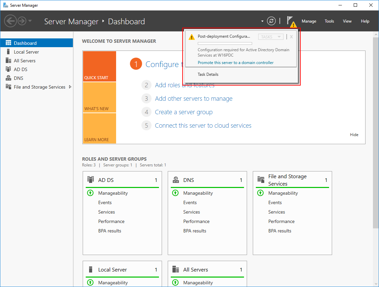Click Promote this server to a domain controller
379x287 pixels.
point(236,62)
